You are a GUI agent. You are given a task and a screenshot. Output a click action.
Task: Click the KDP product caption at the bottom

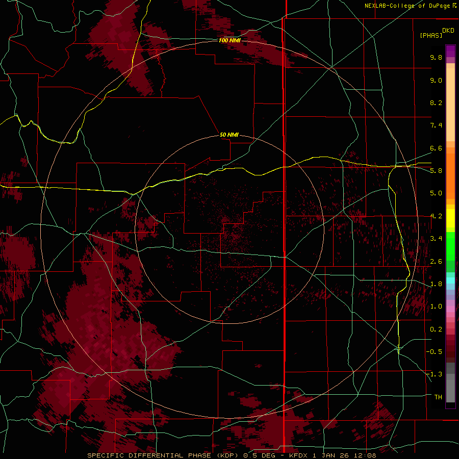click(x=232, y=455)
